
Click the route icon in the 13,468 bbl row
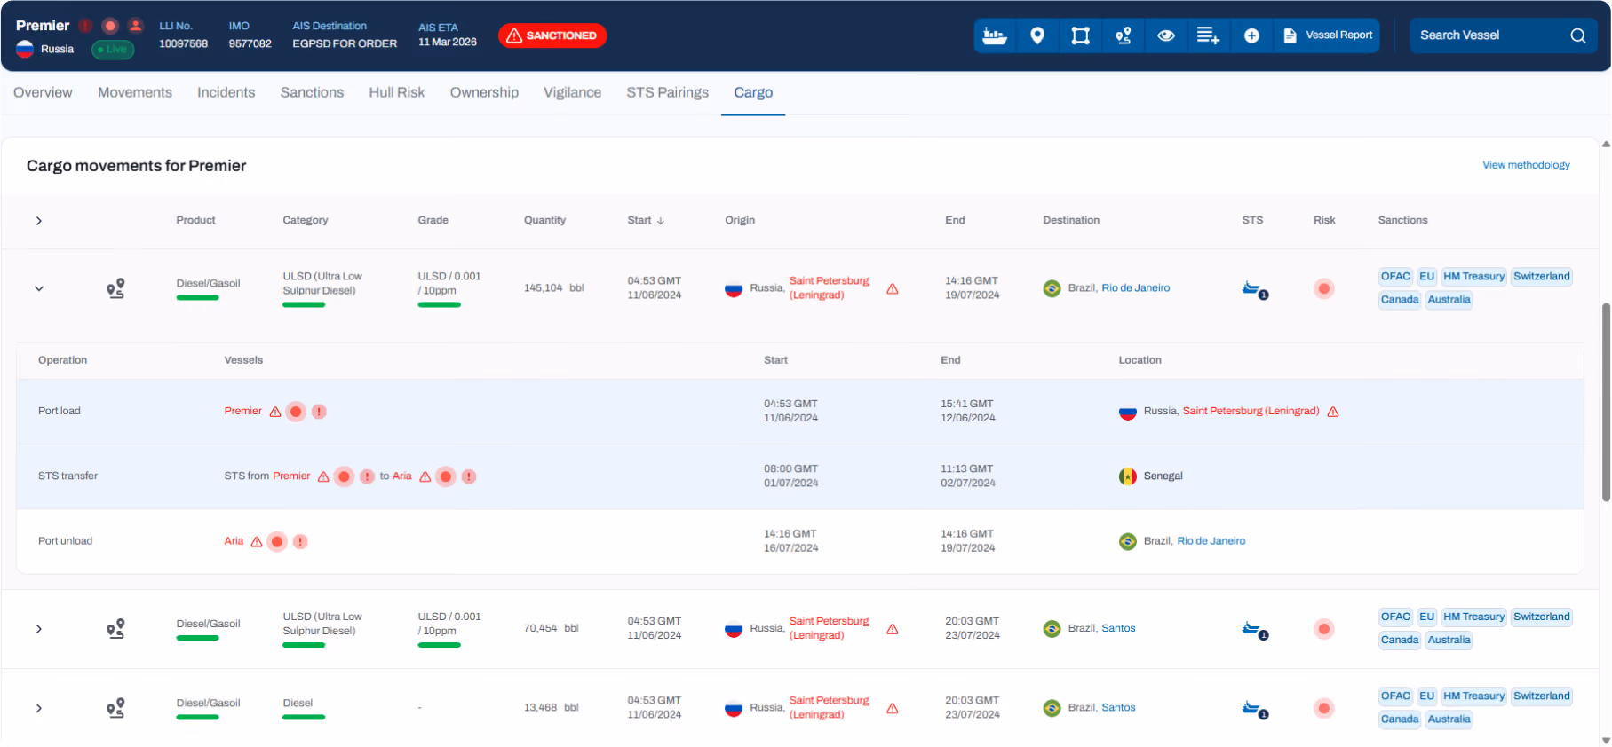click(115, 708)
